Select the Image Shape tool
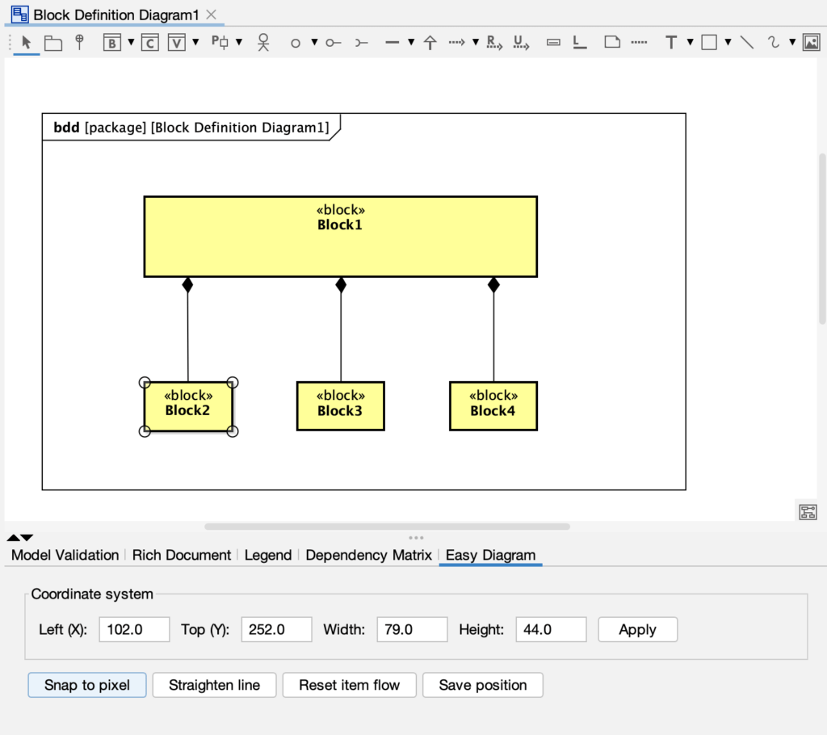Viewport: 827px width, 735px height. [x=812, y=42]
